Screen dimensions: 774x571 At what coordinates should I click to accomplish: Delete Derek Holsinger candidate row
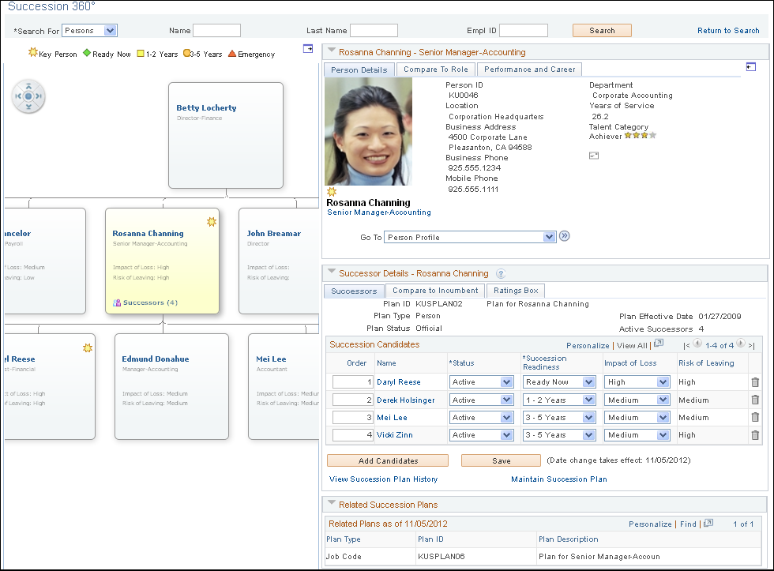(x=755, y=400)
